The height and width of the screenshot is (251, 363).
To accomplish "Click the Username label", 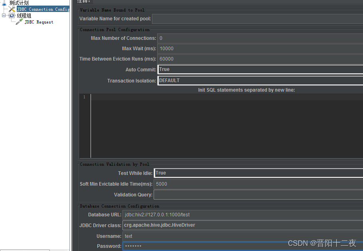I will click(109, 236).
